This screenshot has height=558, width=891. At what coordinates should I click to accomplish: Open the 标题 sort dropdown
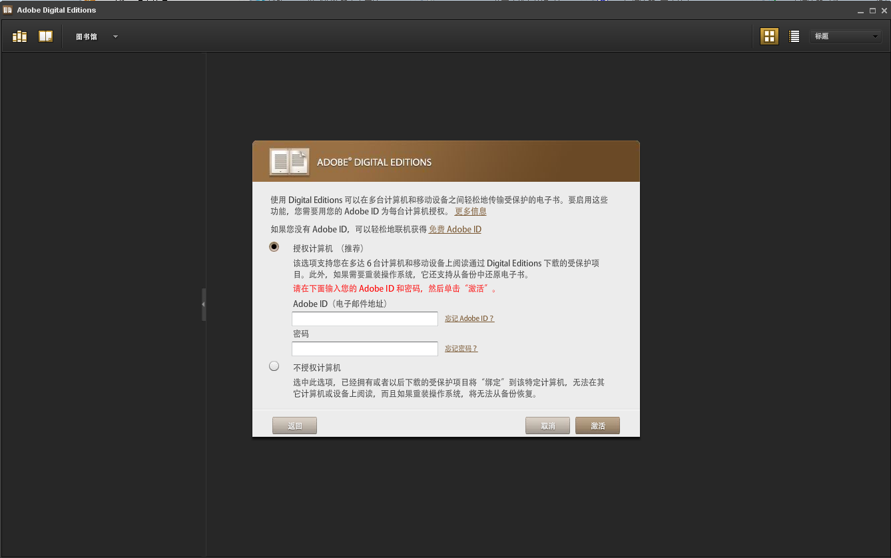point(845,36)
